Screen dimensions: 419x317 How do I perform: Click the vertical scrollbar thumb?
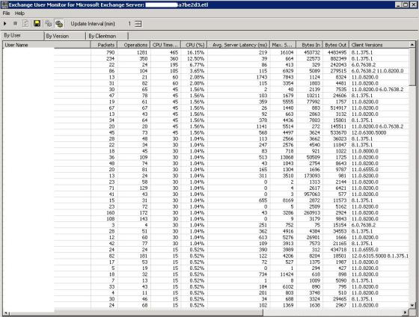(412, 67)
